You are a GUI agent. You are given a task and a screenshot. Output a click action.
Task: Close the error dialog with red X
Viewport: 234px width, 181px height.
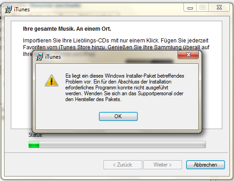188,55
